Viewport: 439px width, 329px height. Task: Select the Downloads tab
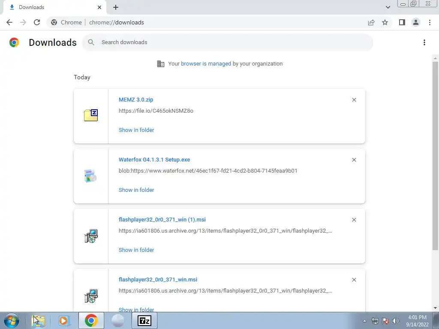coord(54,7)
